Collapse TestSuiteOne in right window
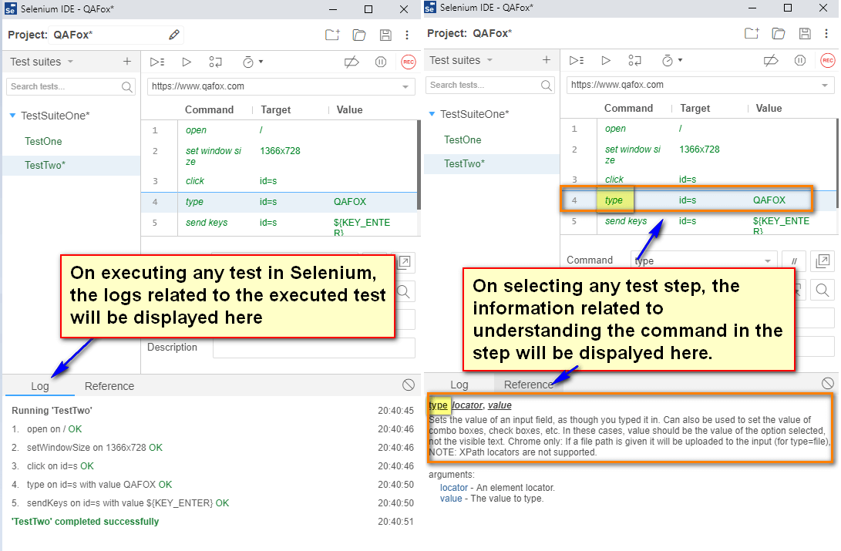This screenshot has height=551, width=841. pos(432,113)
